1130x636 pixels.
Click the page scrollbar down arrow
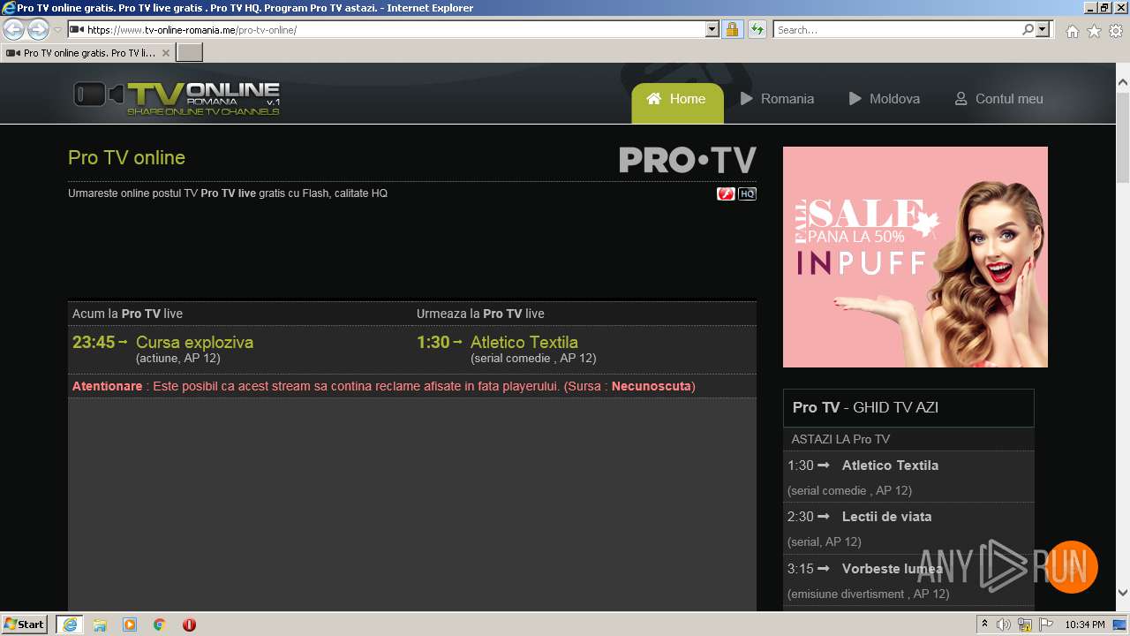[1123, 593]
